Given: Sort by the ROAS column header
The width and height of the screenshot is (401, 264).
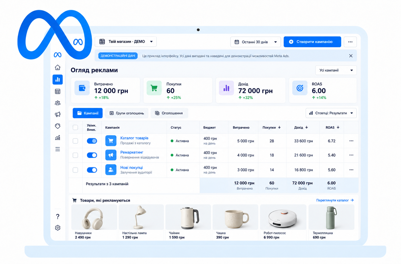Looking at the screenshot, I should (x=332, y=127).
